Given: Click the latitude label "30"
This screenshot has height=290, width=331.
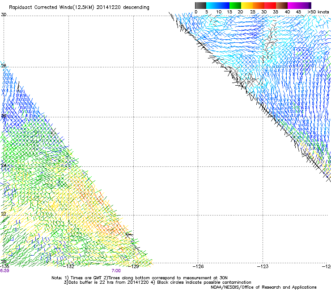Looking at the screenshot, I should click(4, 15).
